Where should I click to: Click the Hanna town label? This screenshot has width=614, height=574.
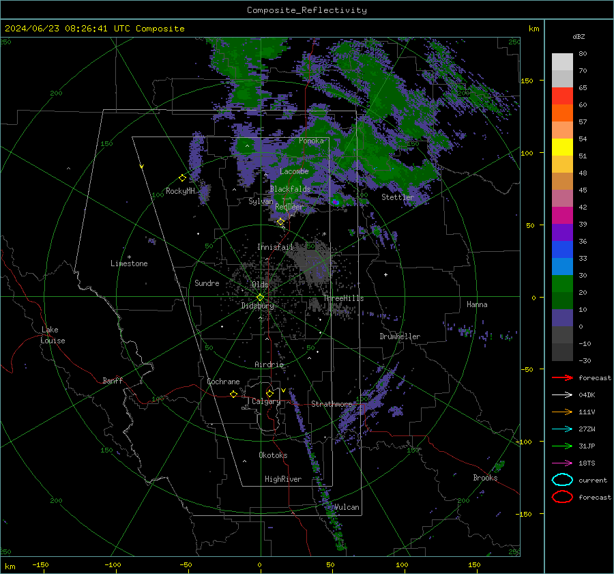pyautogui.click(x=477, y=304)
